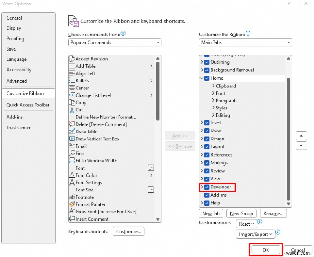The height and width of the screenshot is (257, 314).
Task: Toggle the Outlining checkbox
Action: pyautogui.click(x=207, y=62)
